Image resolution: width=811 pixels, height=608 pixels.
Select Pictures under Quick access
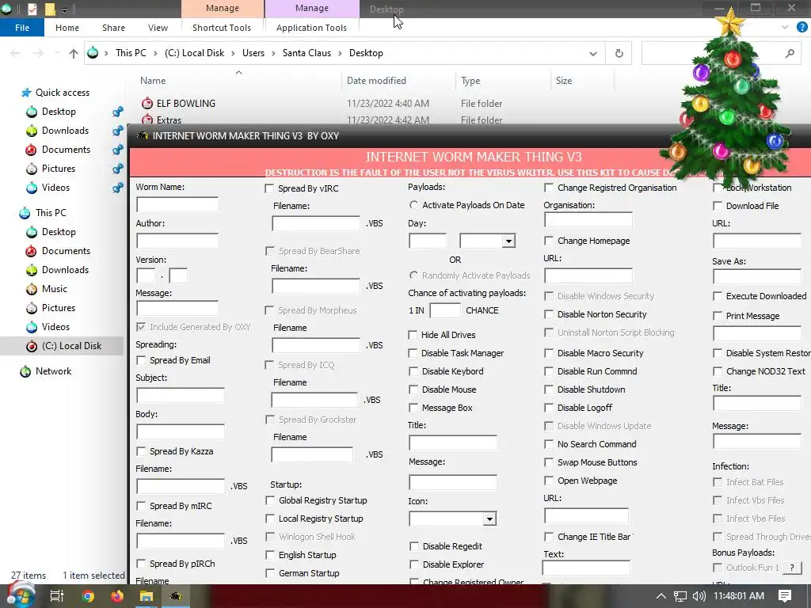[x=59, y=169]
